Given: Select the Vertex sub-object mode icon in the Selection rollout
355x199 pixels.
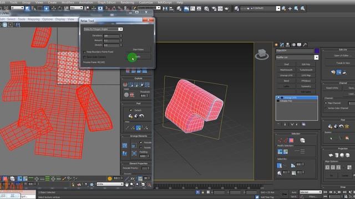Looking at the screenshot, I should click(x=280, y=140).
